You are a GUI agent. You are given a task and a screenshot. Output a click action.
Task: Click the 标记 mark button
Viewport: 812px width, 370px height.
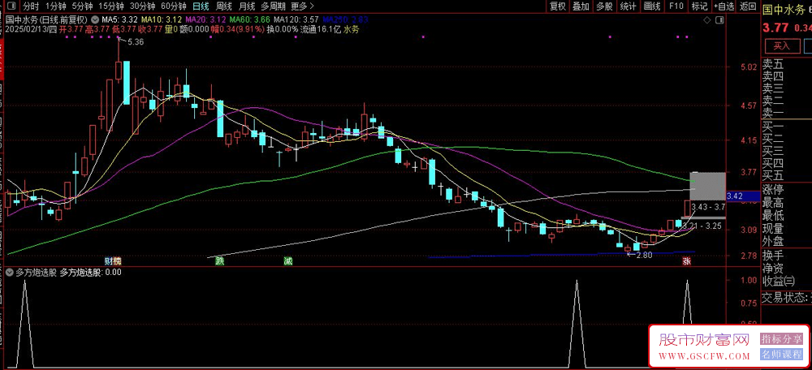pyautogui.click(x=699, y=6)
